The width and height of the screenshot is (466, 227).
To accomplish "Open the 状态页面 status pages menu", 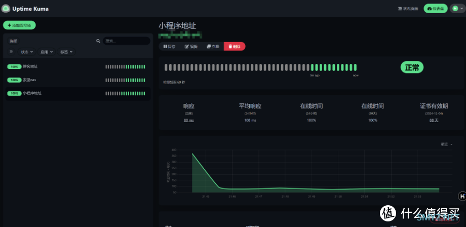I will [x=408, y=9].
